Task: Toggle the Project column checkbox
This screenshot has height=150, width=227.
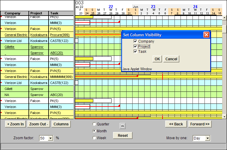Action: (135, 46)
